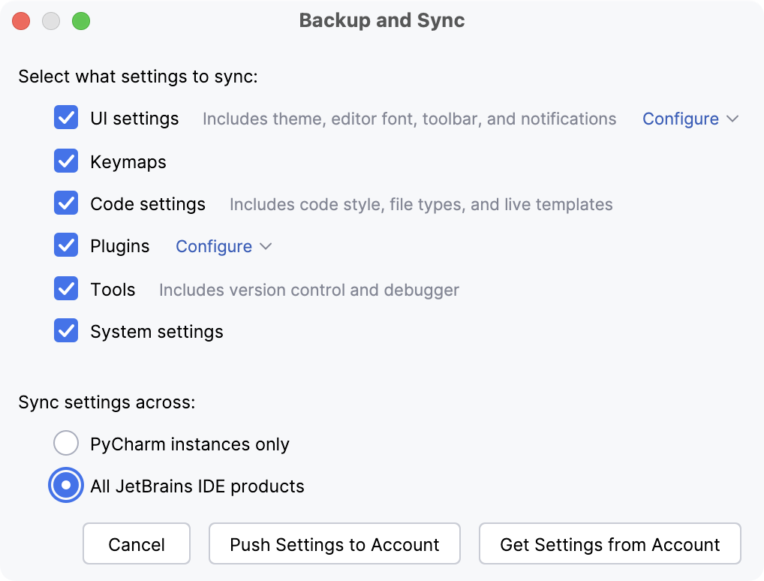Viewport: 764px width, 581px height.
Task: Uncheck the Code settings option
Action: [66, 203]
